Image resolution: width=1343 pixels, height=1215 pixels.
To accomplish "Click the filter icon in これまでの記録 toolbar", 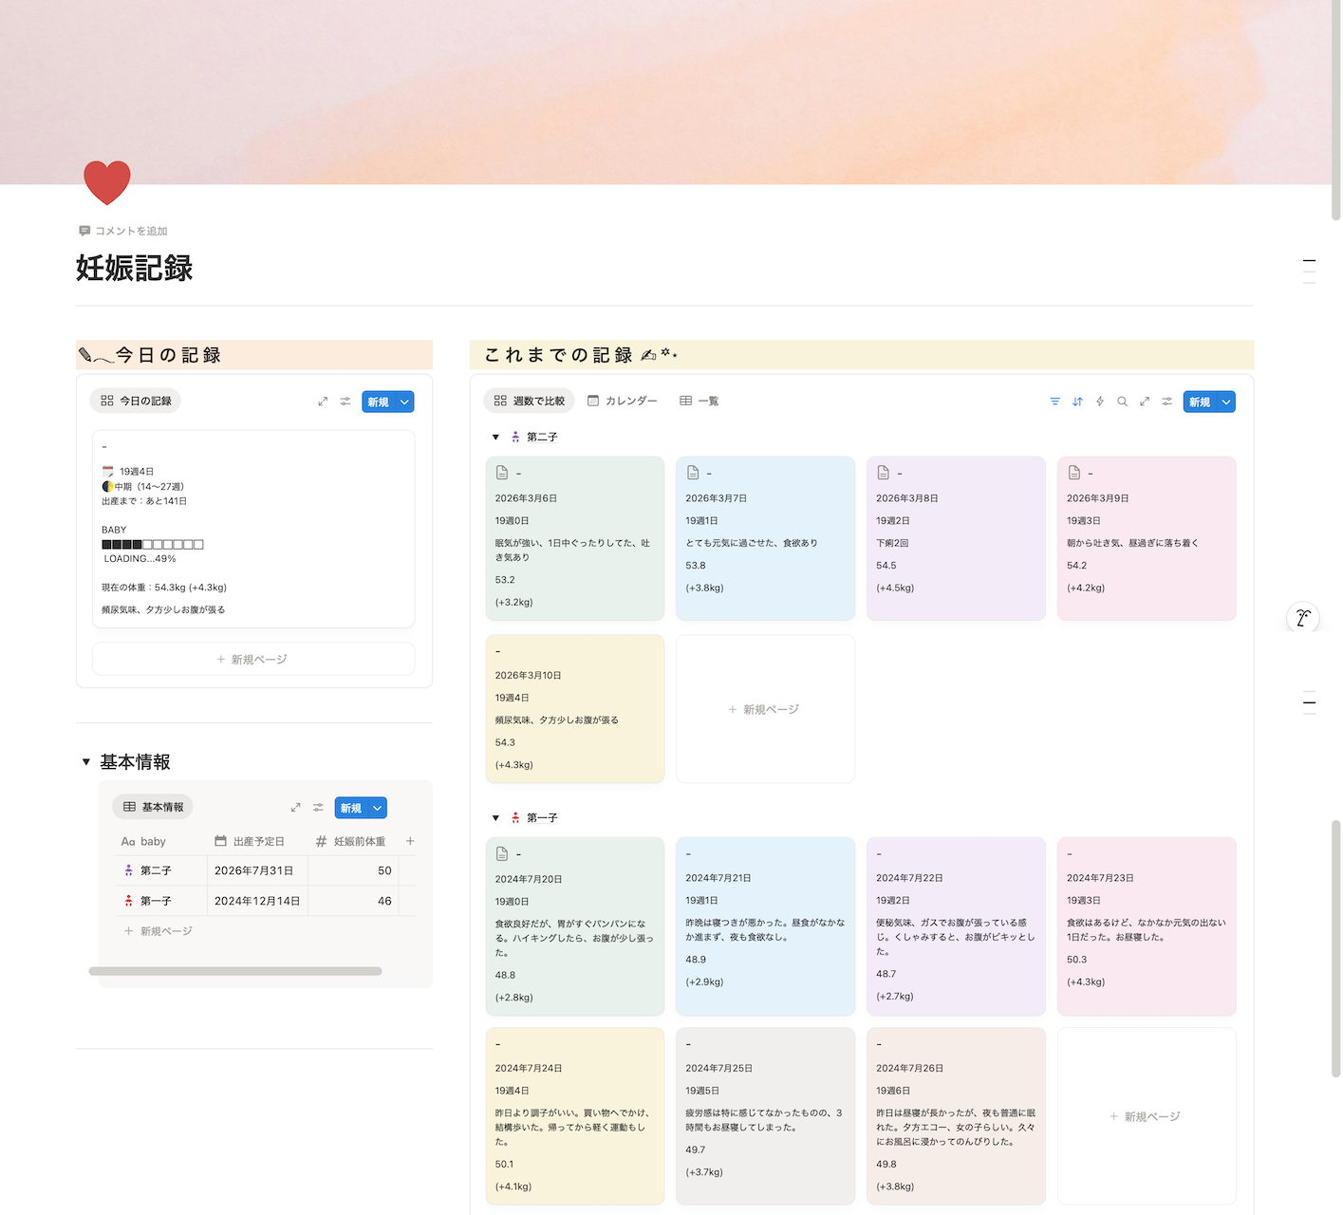I will coord(1054,402).
